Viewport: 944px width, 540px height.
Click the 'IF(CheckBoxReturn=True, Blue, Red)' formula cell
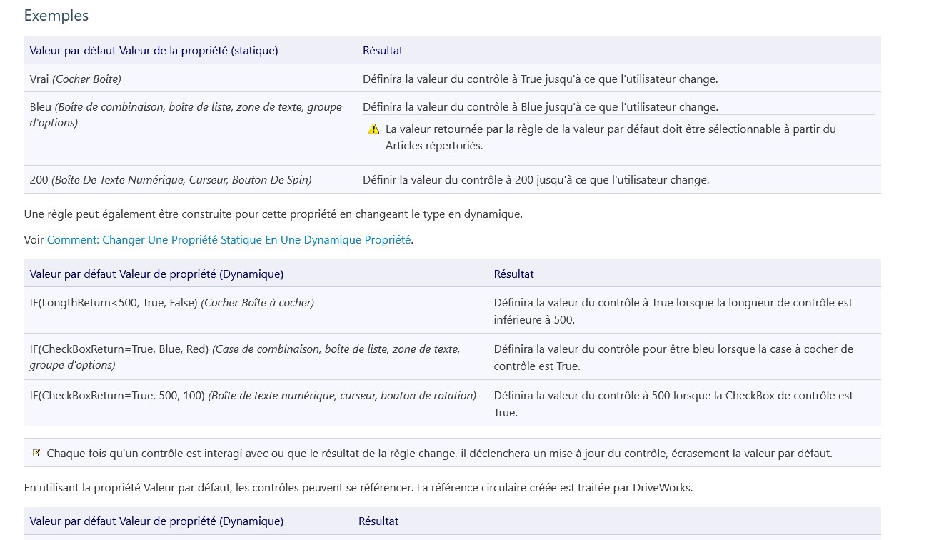pos(244,356)
